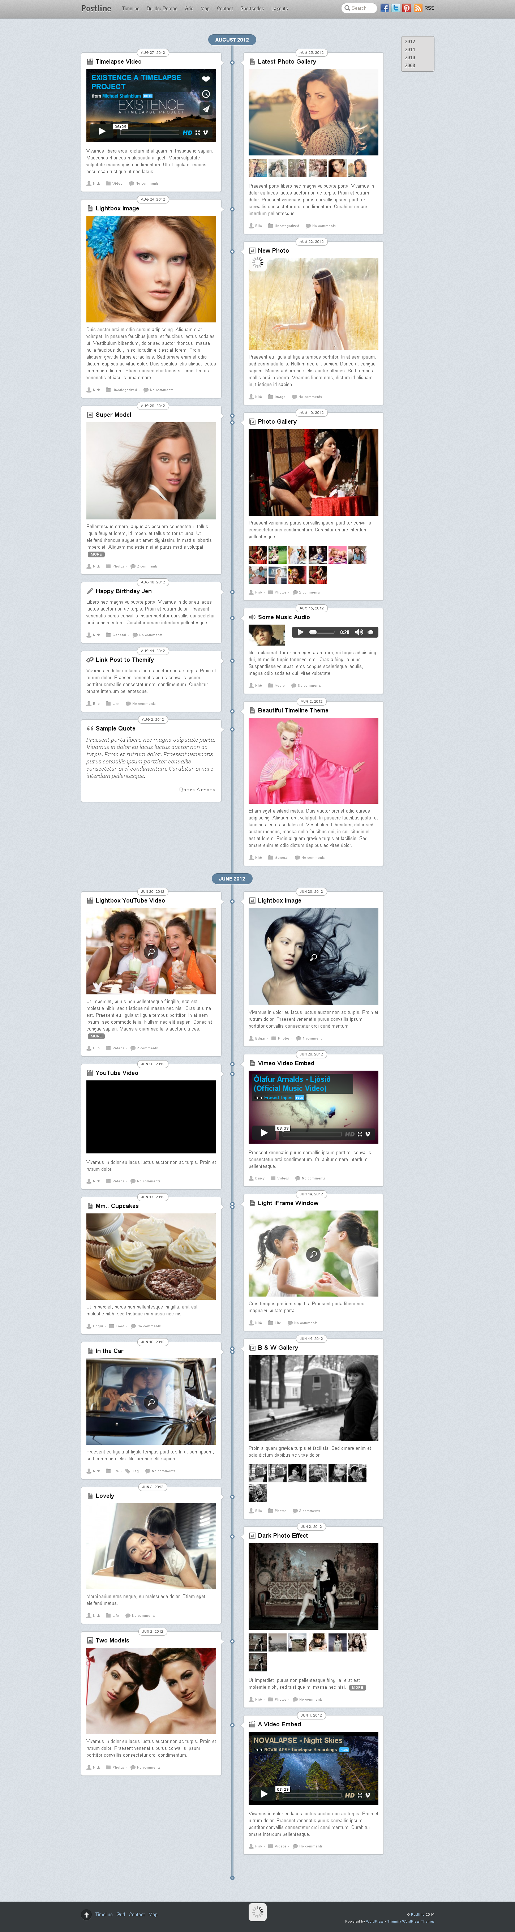Jump to year 2010 in sidebar
The width and height of the screenshot is (515, 1932).
(x=410, y=57)
